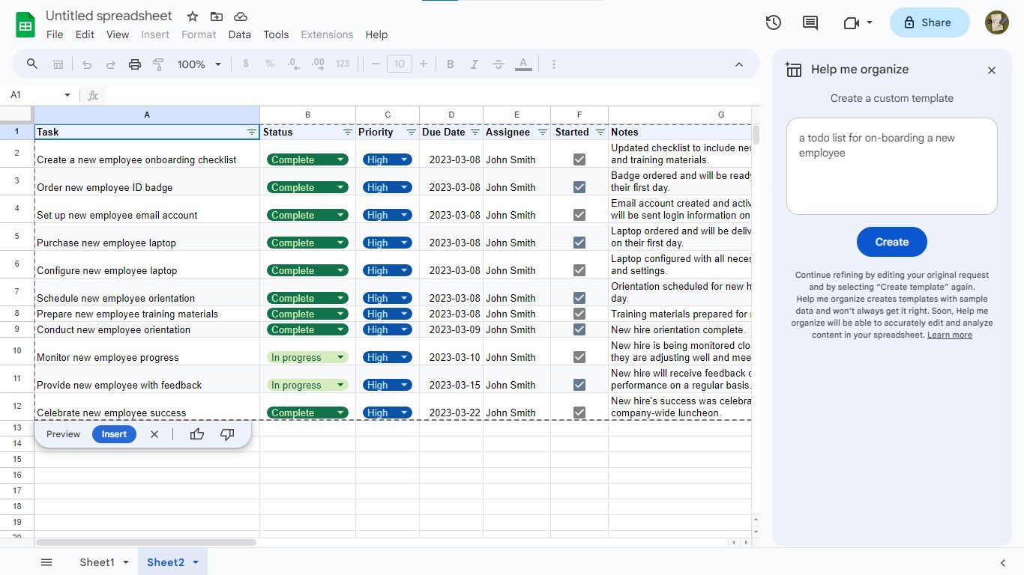Star the Untitled spreadsheet

click(193, 16)
